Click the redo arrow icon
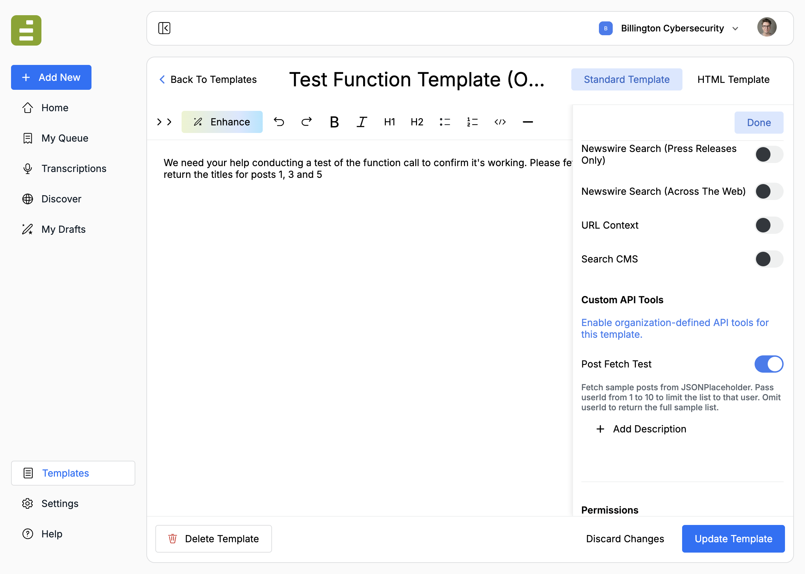 307,122
